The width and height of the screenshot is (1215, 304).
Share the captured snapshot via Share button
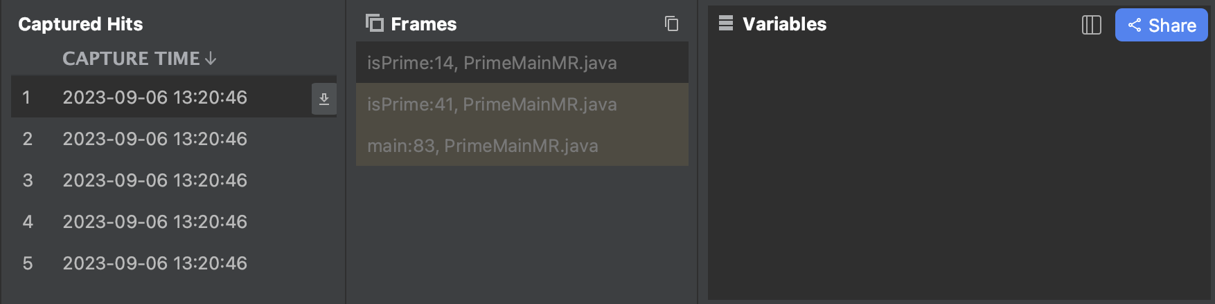(1161, 25)
